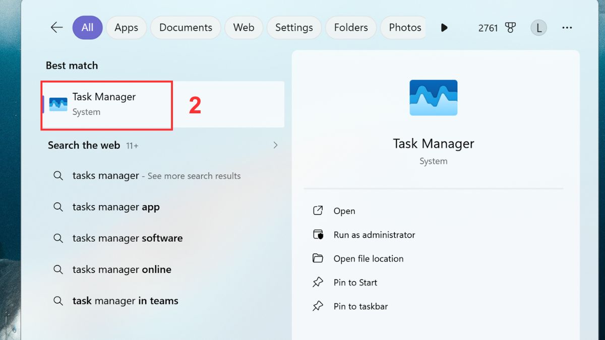Switch to the Apps filter tab
This screenshot has height=340, width=605.
click(126, 28)
